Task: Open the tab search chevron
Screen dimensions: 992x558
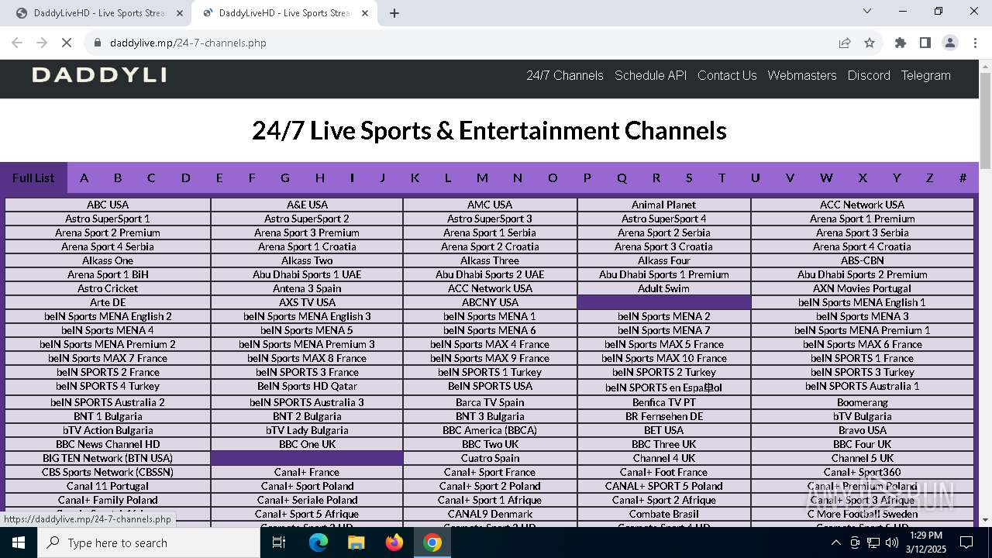Action: [x=867, y=11]
